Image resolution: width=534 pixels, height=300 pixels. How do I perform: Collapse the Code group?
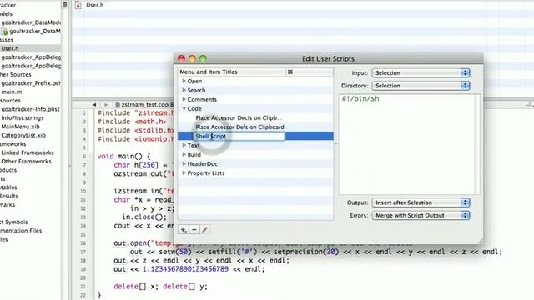pyautogui.click(x=184, y=108)
